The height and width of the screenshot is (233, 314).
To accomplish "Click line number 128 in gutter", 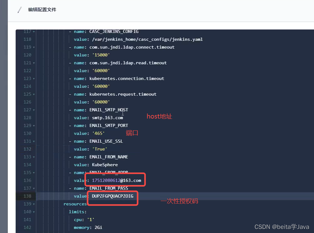I will coord(28,118).
